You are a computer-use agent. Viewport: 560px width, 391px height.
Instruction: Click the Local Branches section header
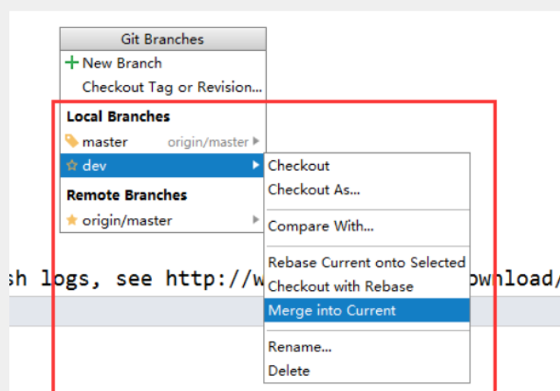(119, 117)
